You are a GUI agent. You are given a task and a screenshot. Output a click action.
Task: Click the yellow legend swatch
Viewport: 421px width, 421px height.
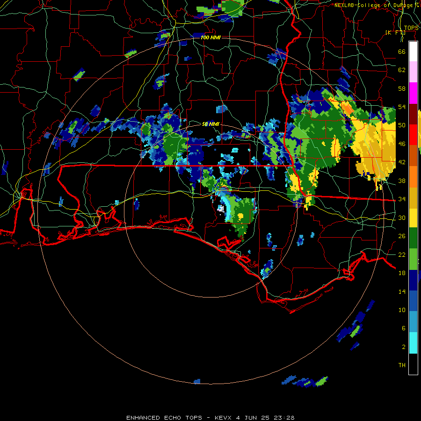(x=413, y=218)
